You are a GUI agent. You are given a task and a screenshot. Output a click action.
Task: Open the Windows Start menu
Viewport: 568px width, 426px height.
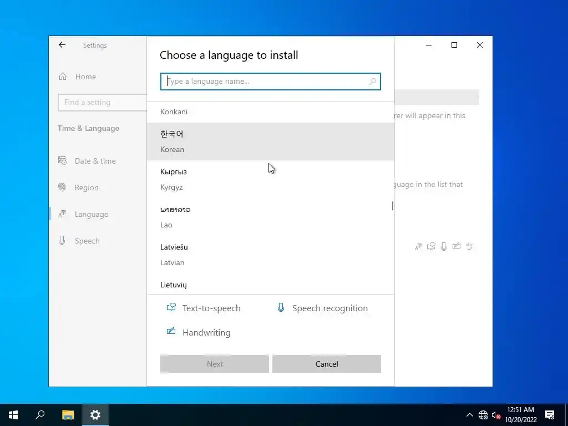coord(13,415)
